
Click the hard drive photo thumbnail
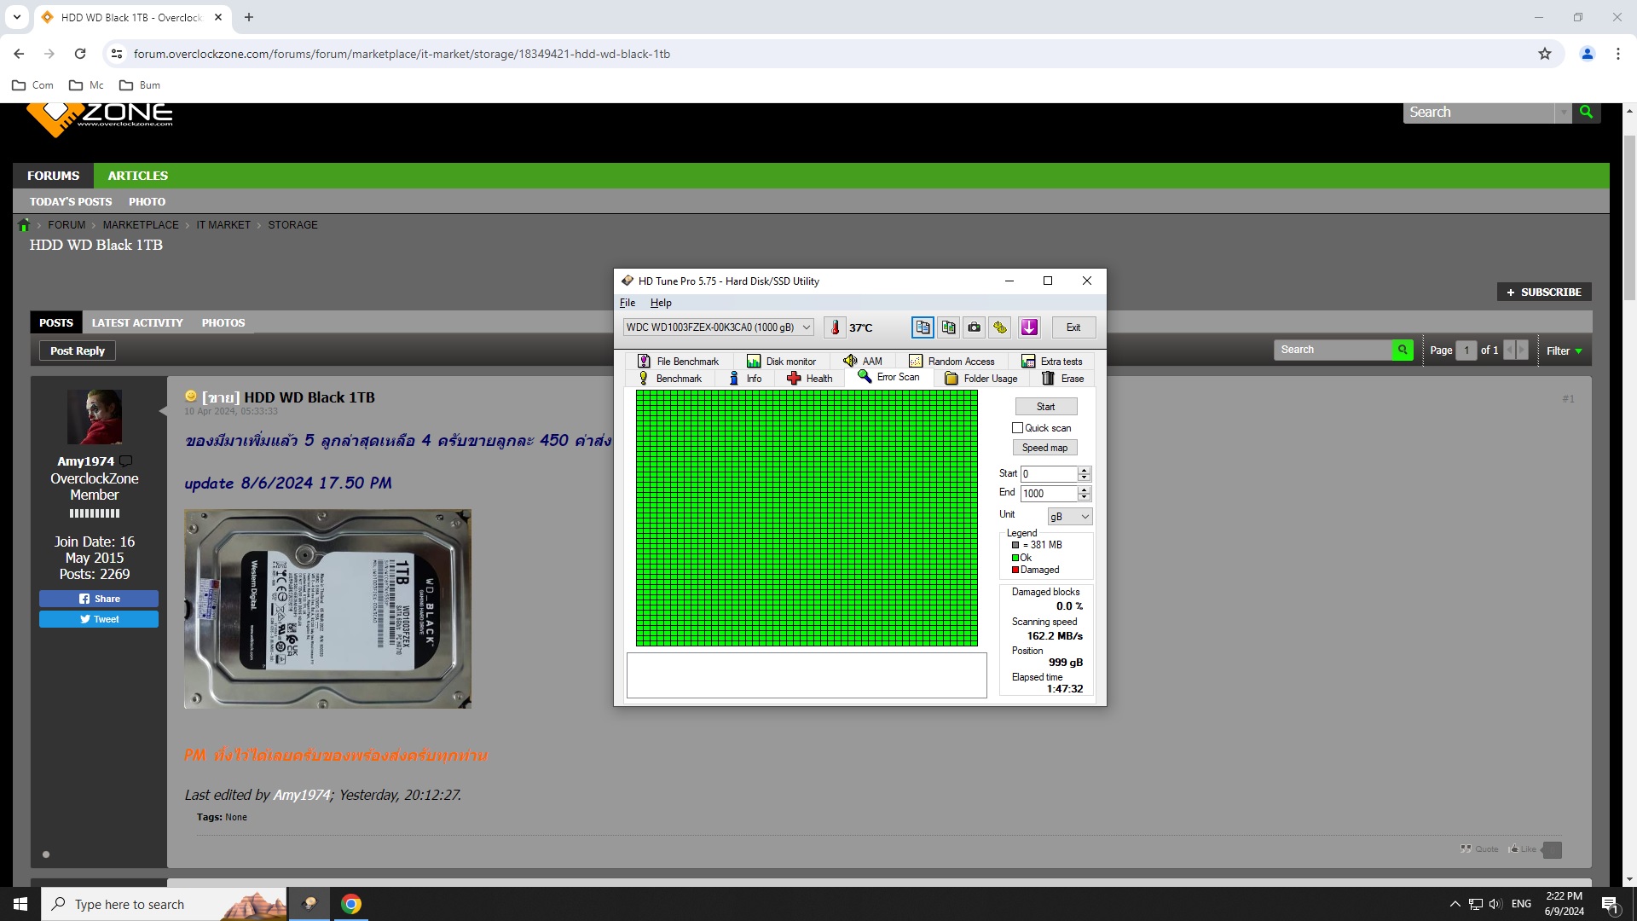point(327,609)
